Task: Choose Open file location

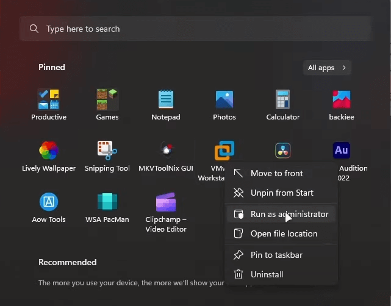Action: 284,233
